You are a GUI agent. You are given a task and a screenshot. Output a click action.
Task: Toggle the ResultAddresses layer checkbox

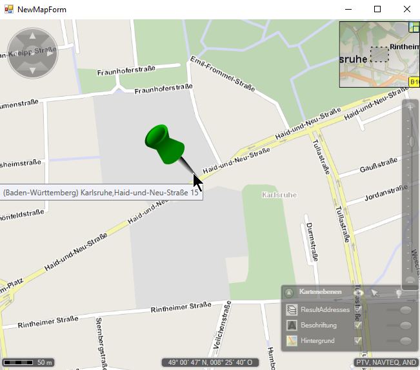(359, 310)
